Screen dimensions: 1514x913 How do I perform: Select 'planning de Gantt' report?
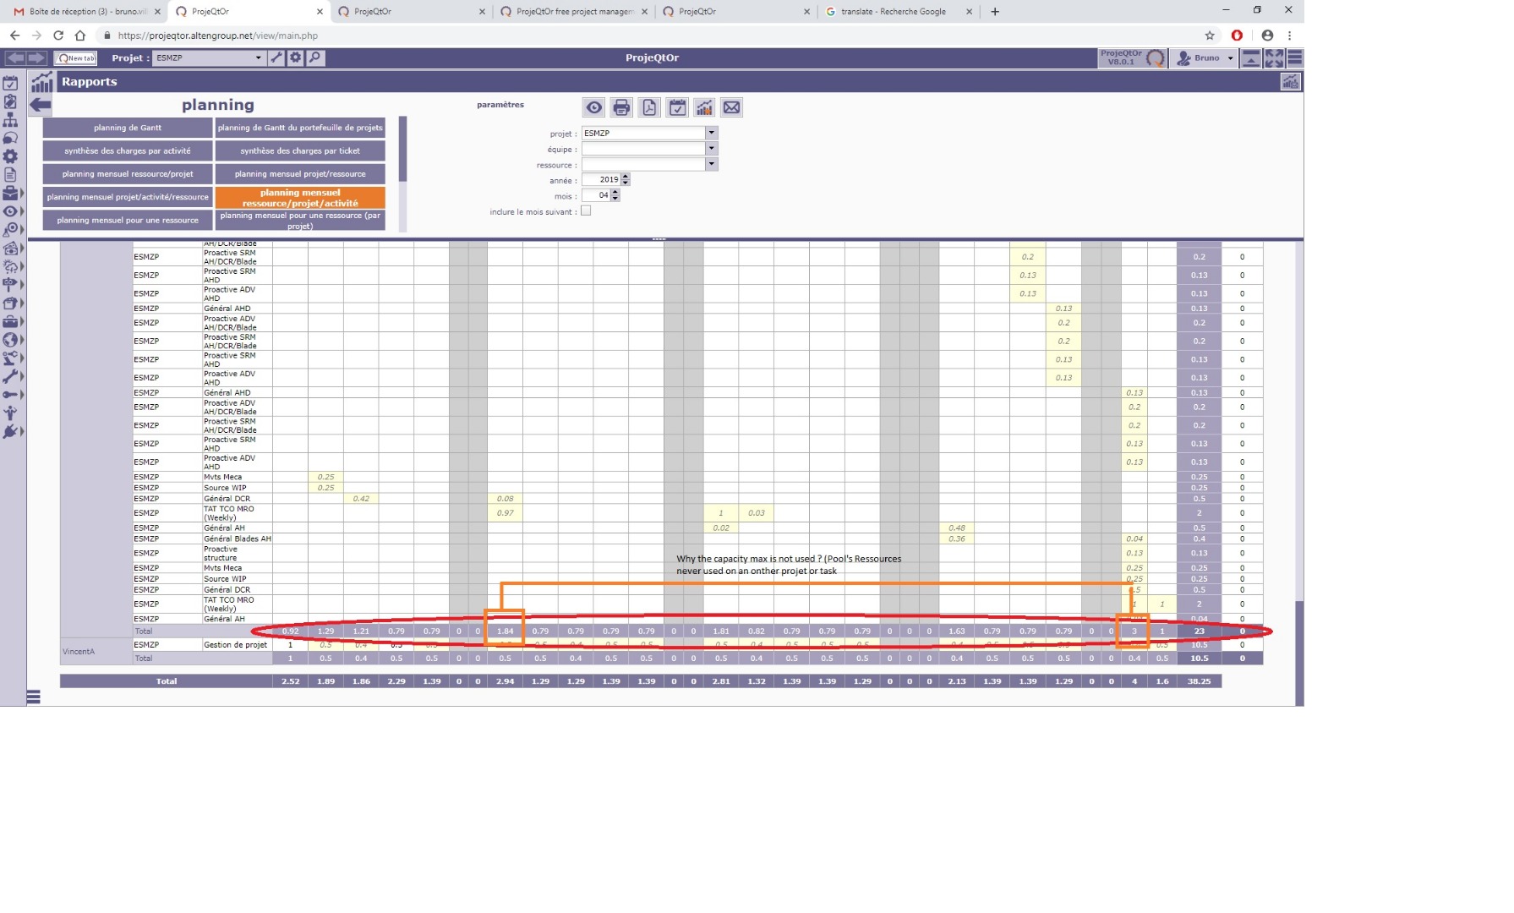128,128
